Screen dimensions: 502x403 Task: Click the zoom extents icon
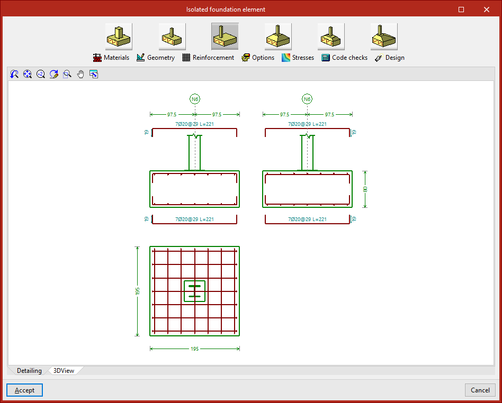click(x=27, y=74)
